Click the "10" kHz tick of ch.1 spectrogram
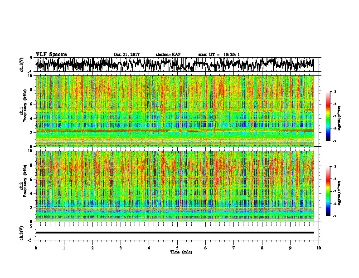 (30, 76)
